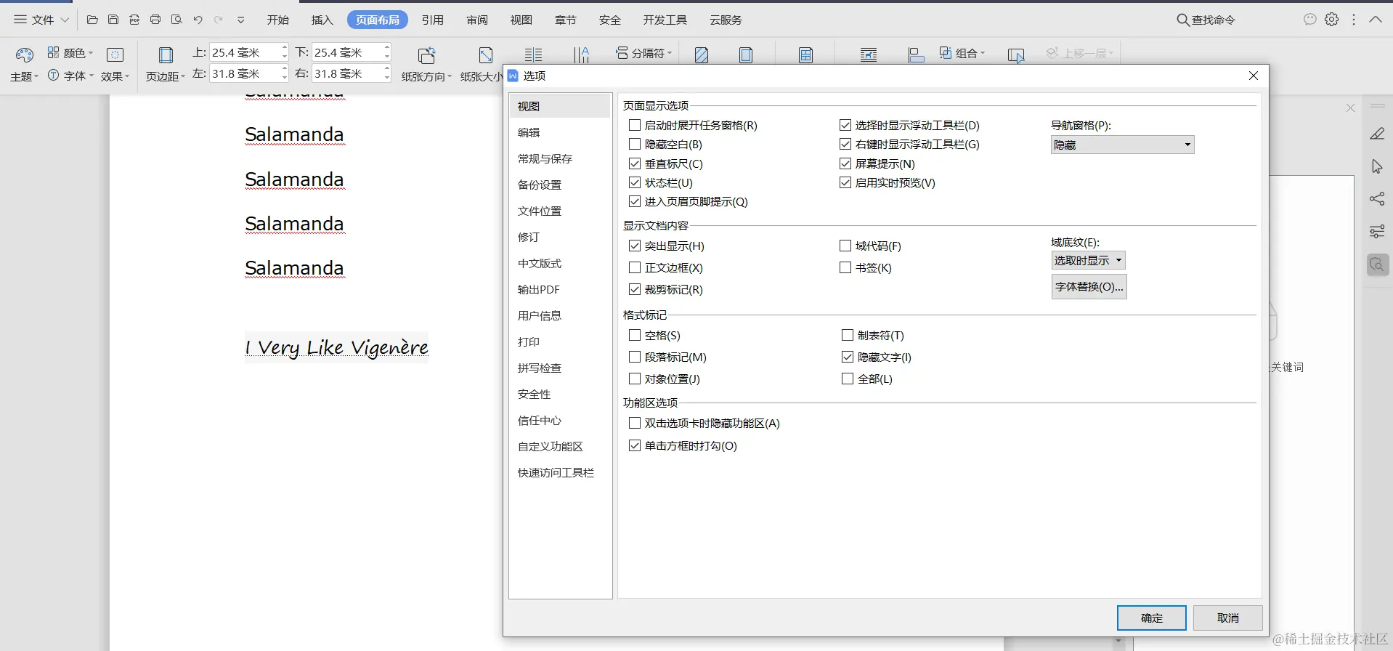Click the 查找命令 search command box

coord(1206,20)
